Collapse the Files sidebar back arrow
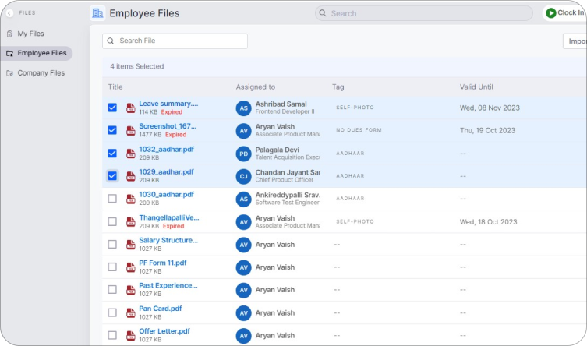 tap(9, 13)
